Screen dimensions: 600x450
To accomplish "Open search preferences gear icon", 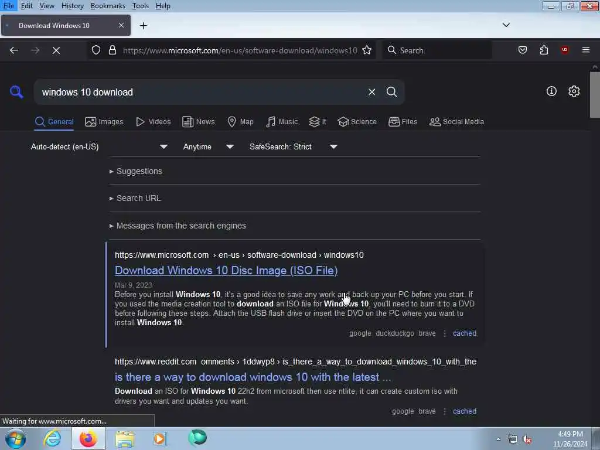I will [x=574, y=91].
